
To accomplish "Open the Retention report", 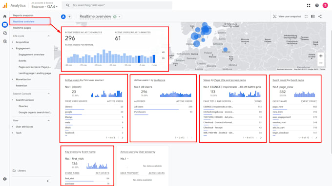I will tap(21, 86).
